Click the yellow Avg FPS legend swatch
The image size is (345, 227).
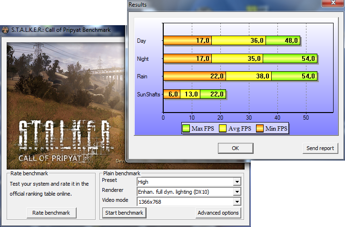[222, 128]
